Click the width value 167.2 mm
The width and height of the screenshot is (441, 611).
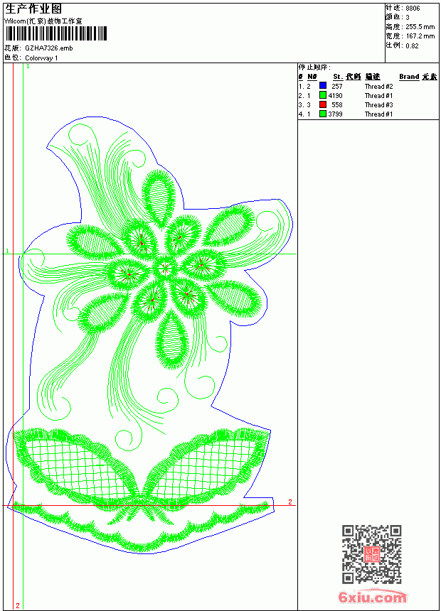tap(420, 36)
